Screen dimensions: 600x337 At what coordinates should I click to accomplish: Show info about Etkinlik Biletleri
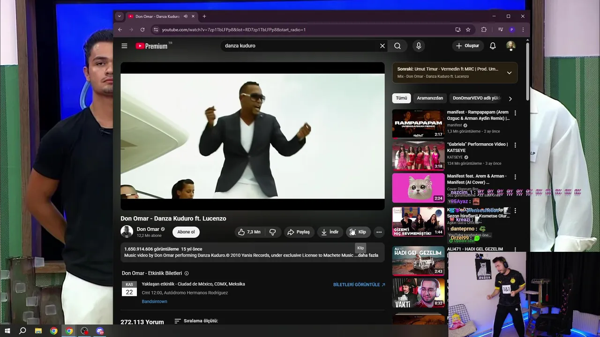(x=187, y=273)
